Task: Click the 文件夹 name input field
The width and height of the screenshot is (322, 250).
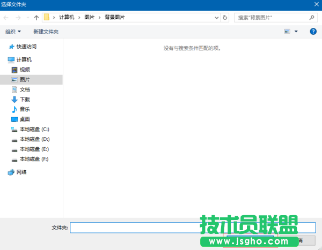Action: [x=193, y=228]
